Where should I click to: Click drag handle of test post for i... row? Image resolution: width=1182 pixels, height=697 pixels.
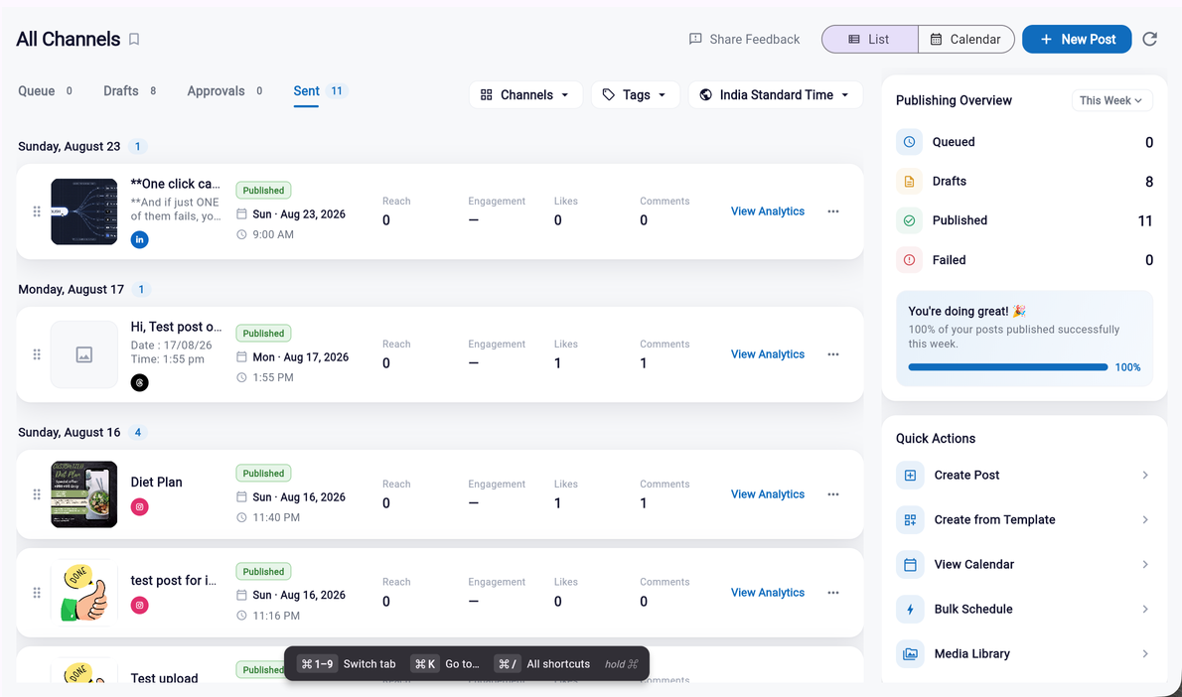[x=36, y=593]
